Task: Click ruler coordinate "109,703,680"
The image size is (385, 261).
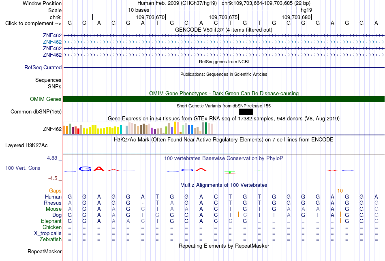Action: [296, 17]
